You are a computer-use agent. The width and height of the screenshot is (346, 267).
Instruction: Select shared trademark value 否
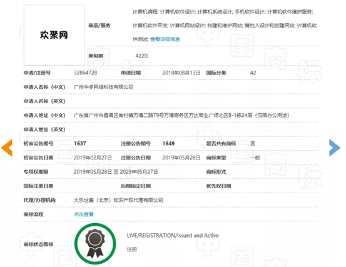[x=253, y=144]
